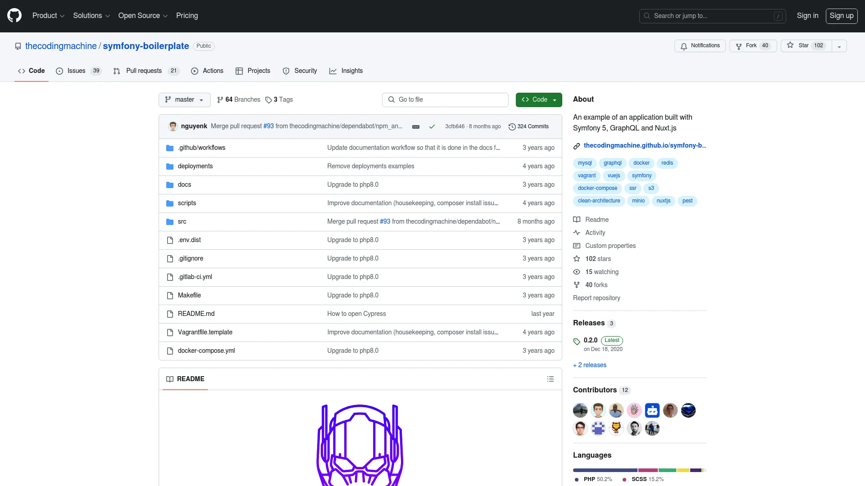865x486 pixels.
Task: Open the Security tab
Action: click(x=300, y=71)
